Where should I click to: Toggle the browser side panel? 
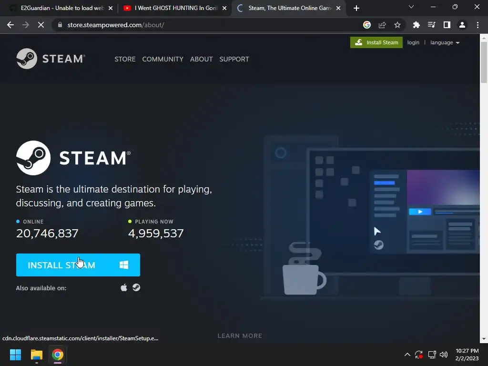coord(447,25)
